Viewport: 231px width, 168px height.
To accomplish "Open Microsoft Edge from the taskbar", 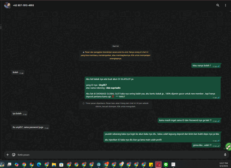I will point(39,164).
